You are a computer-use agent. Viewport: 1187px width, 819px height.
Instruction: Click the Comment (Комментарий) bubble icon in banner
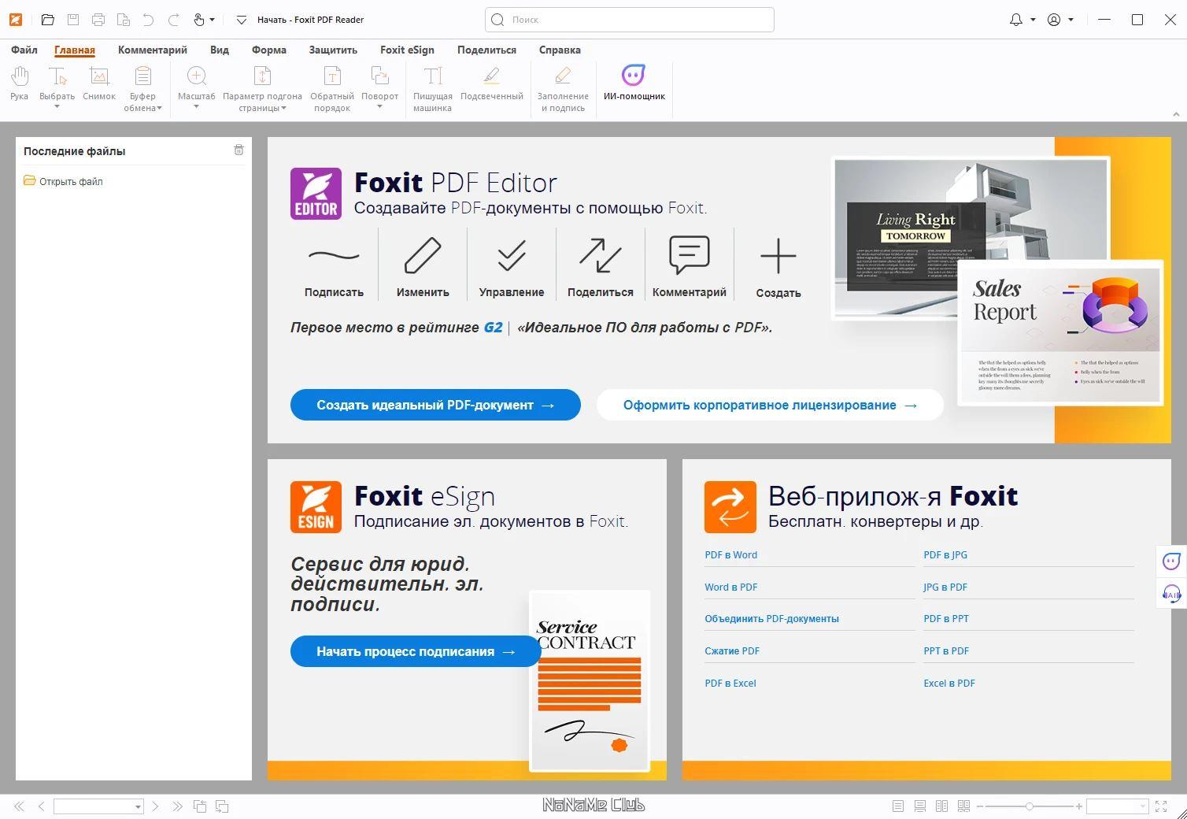click(x=690, y=256)
